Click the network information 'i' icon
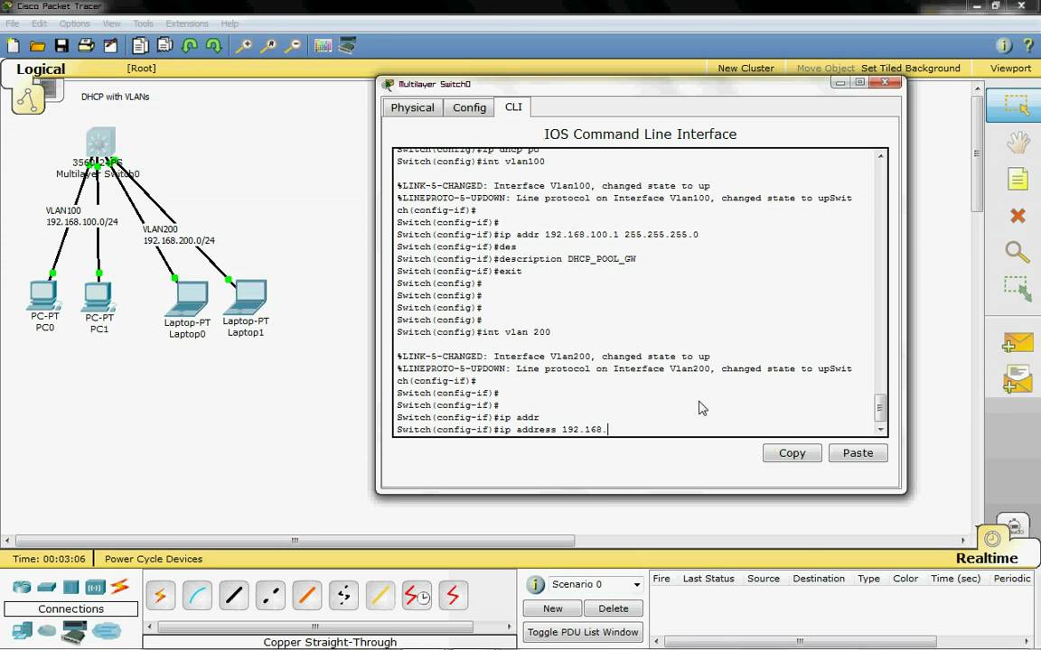This screenshot has width=1041, height=650. click(1004, 45)
